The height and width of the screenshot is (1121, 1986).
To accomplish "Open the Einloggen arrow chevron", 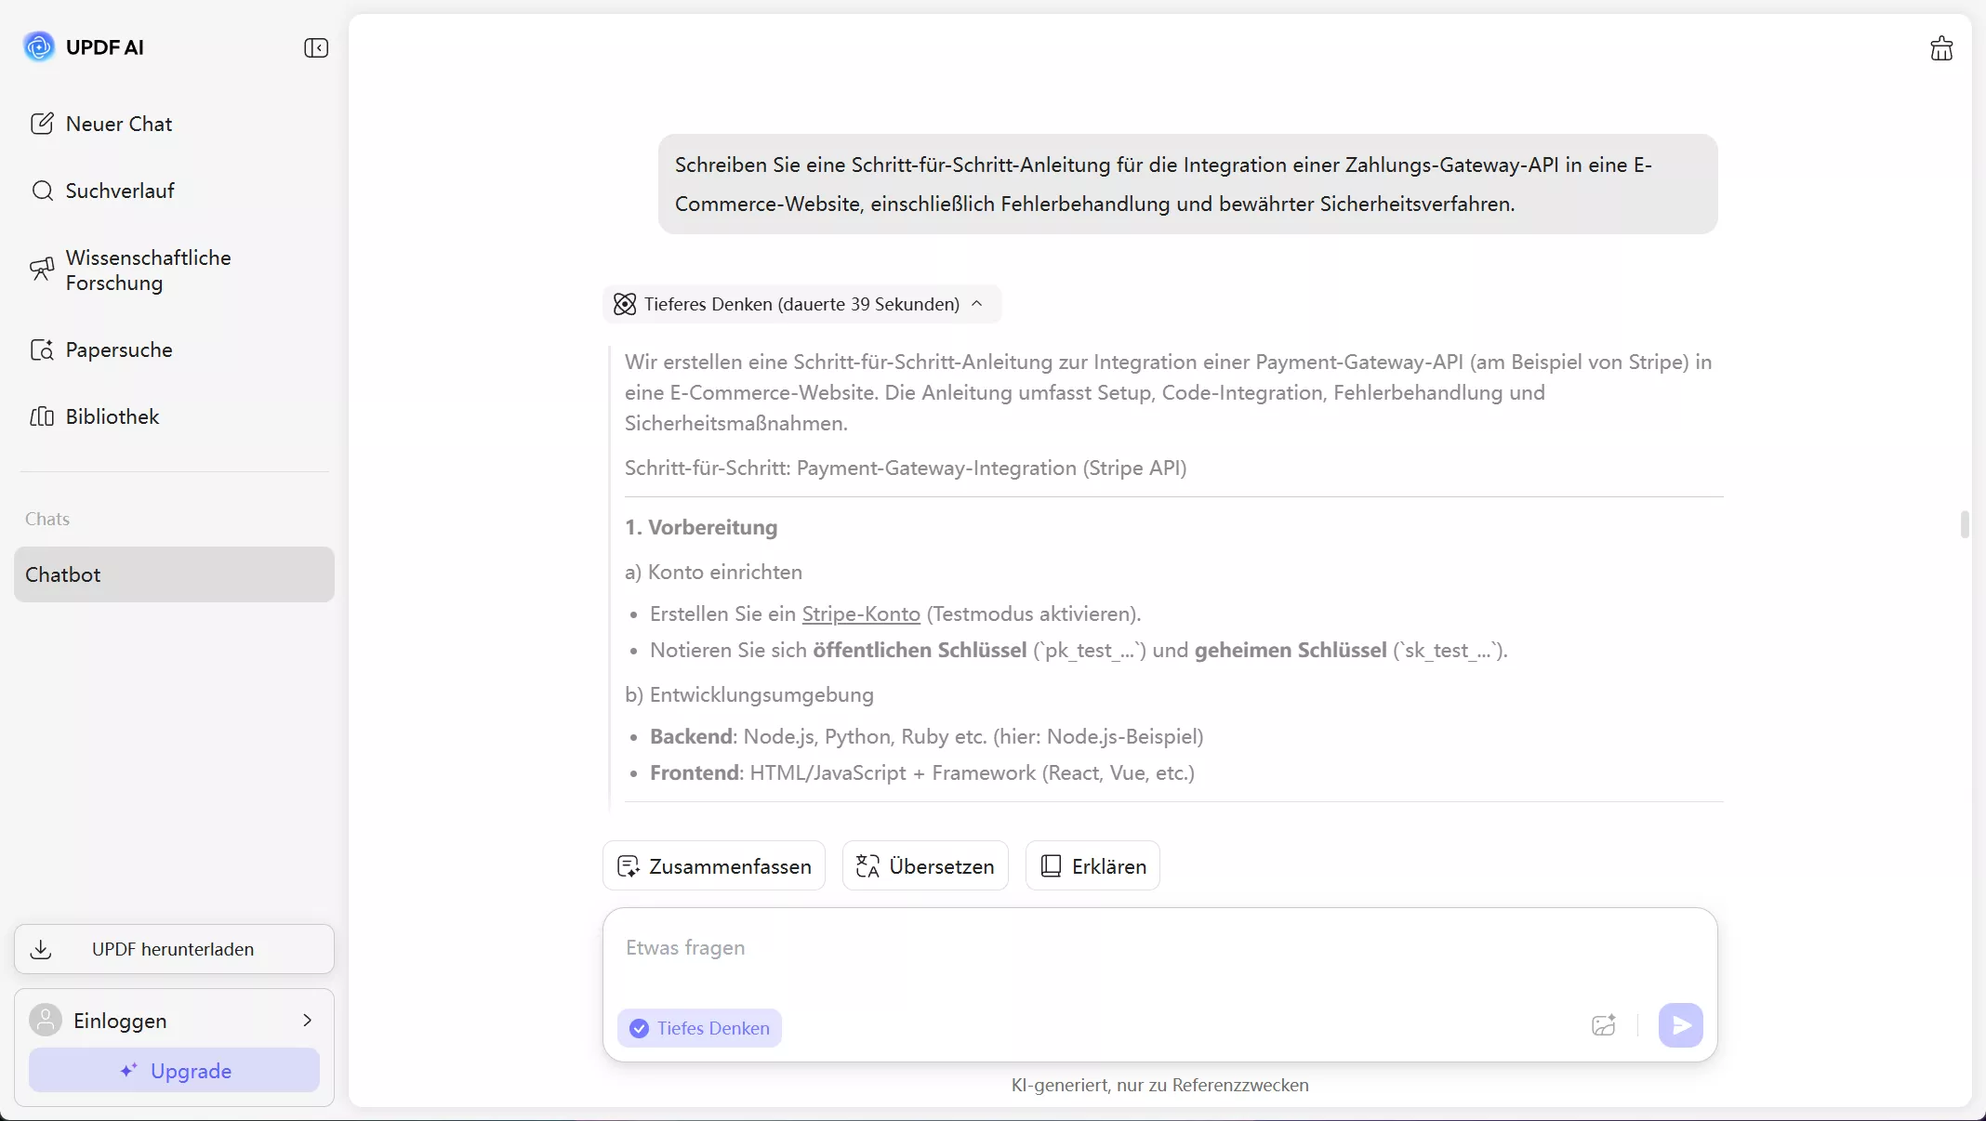I will pos(308,1020).
